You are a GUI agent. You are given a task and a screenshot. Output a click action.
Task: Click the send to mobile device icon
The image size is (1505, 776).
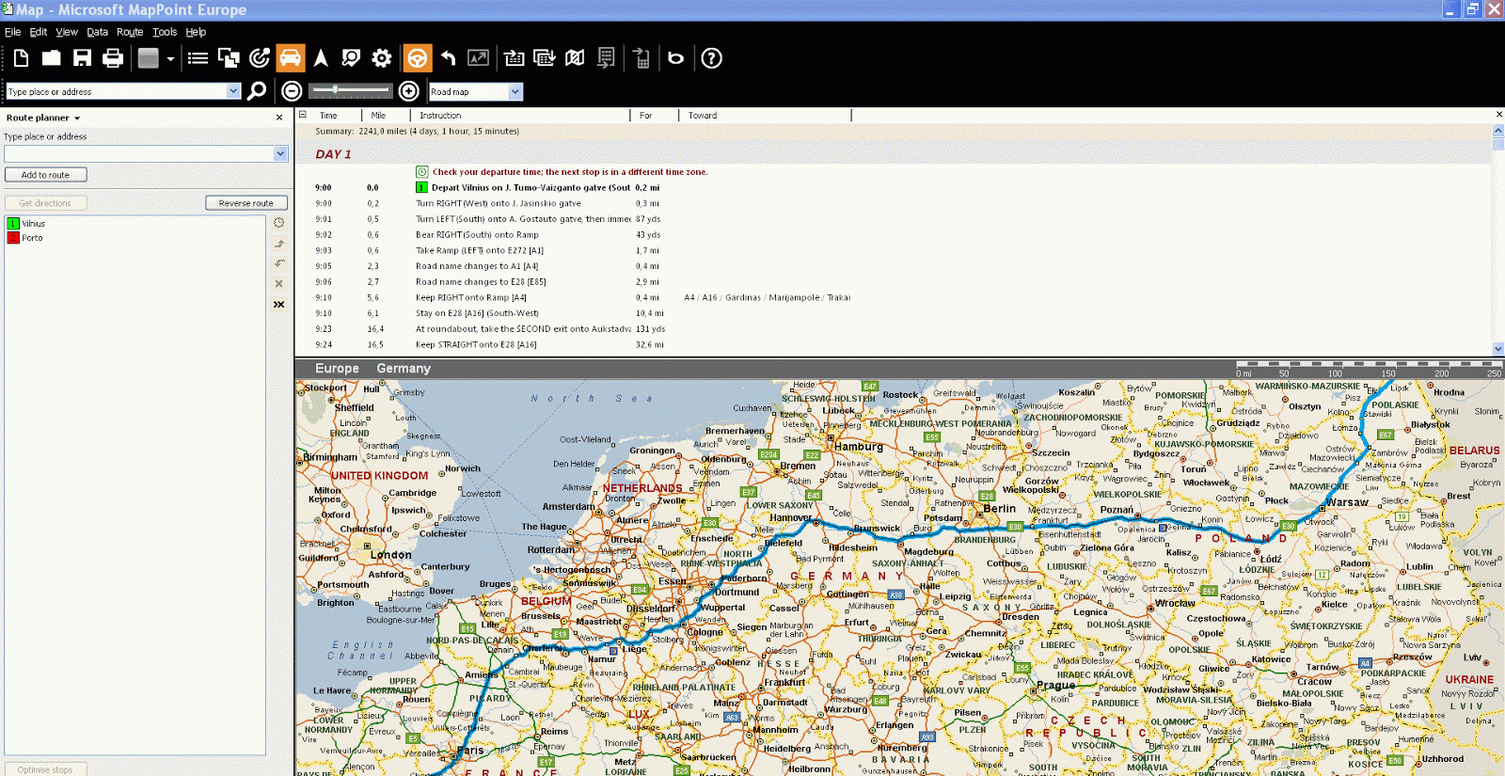642,58
